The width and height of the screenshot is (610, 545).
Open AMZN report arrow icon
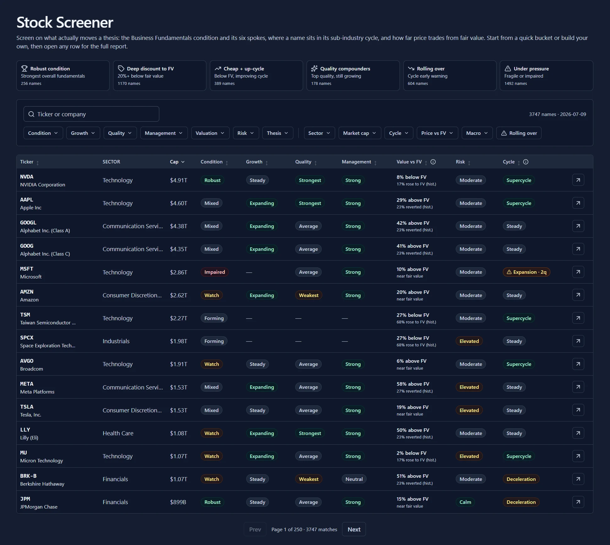[x=578, y=295]
